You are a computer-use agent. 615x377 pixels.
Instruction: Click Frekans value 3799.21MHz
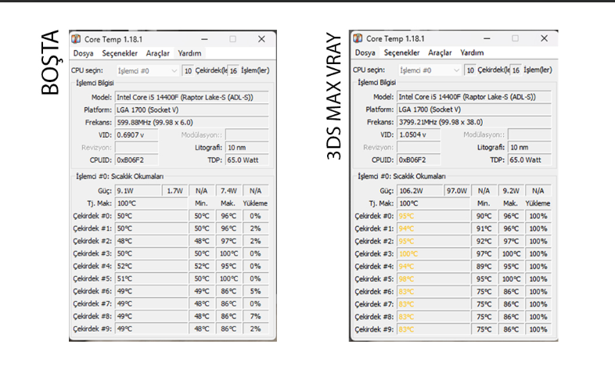474,122
